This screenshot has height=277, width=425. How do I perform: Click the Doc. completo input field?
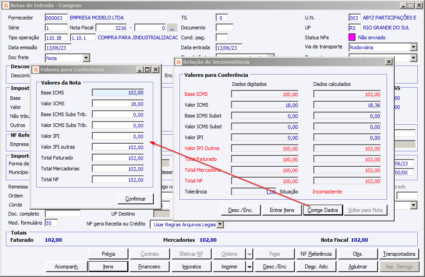62,214
